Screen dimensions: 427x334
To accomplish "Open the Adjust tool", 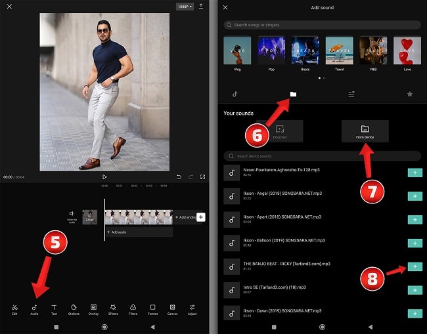I will coord(192,310).
